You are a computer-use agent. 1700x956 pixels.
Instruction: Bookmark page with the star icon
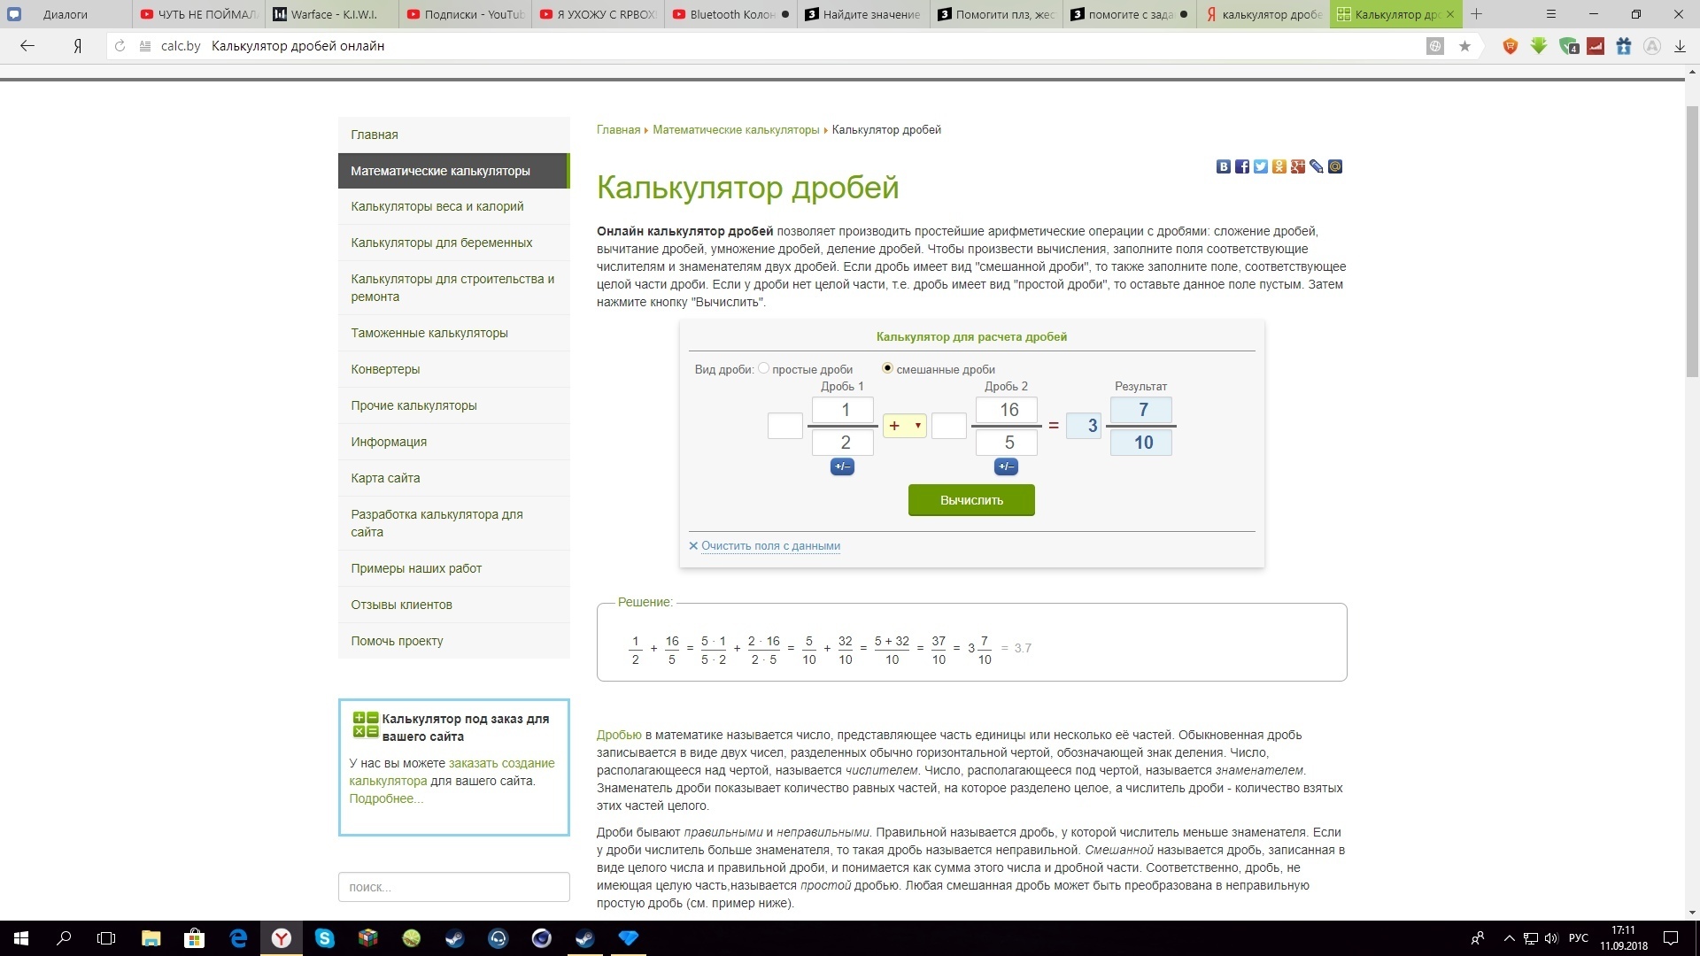click(1464, 46)
